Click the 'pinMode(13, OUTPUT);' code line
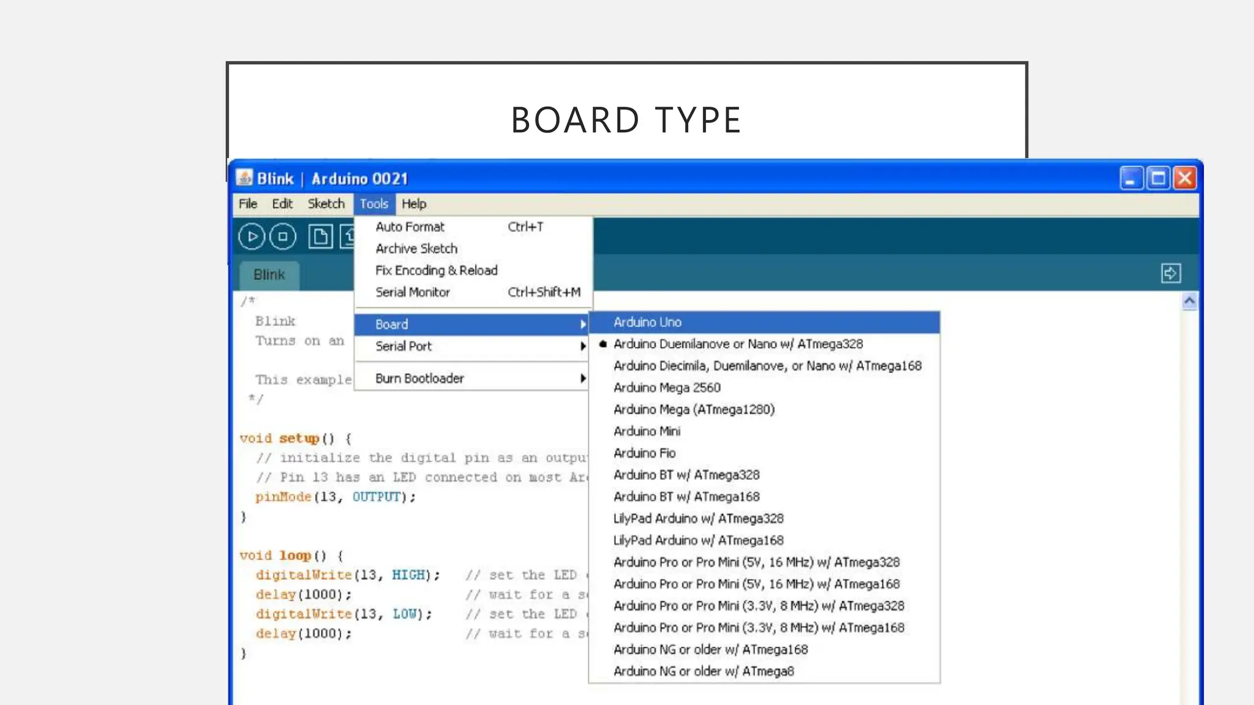Image resolution: width=1254 pixels, height=705 pixels. (x=336, y=497)
